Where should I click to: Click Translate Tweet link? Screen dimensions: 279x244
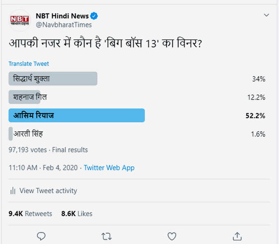pos(29,63)
